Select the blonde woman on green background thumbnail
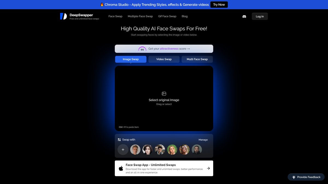Viewport: 328px width, 184px height. click(x=172, y=150)
